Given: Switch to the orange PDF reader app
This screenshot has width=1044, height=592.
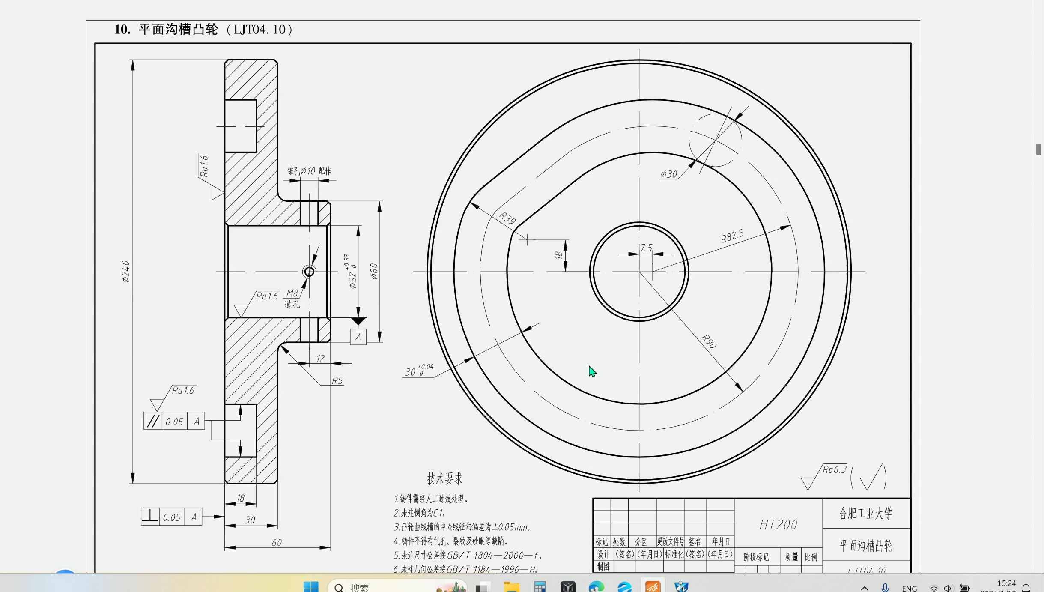Looking at the screenshot, I should [x=653, y=586].
